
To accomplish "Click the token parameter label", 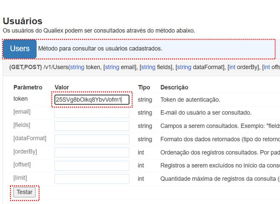I will tap(20, 99).
